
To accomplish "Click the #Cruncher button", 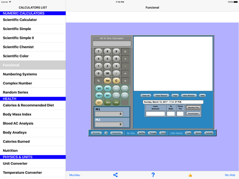I will [96, 133].
